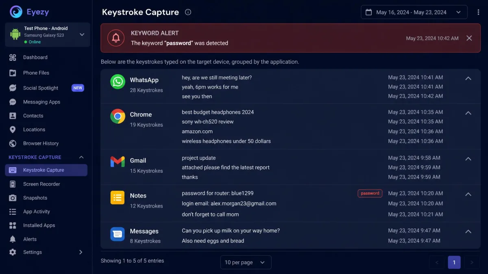Click the Settings gear icon
Image resolution: width=488 pixels, height=274 pixels.
coord(13,252)
